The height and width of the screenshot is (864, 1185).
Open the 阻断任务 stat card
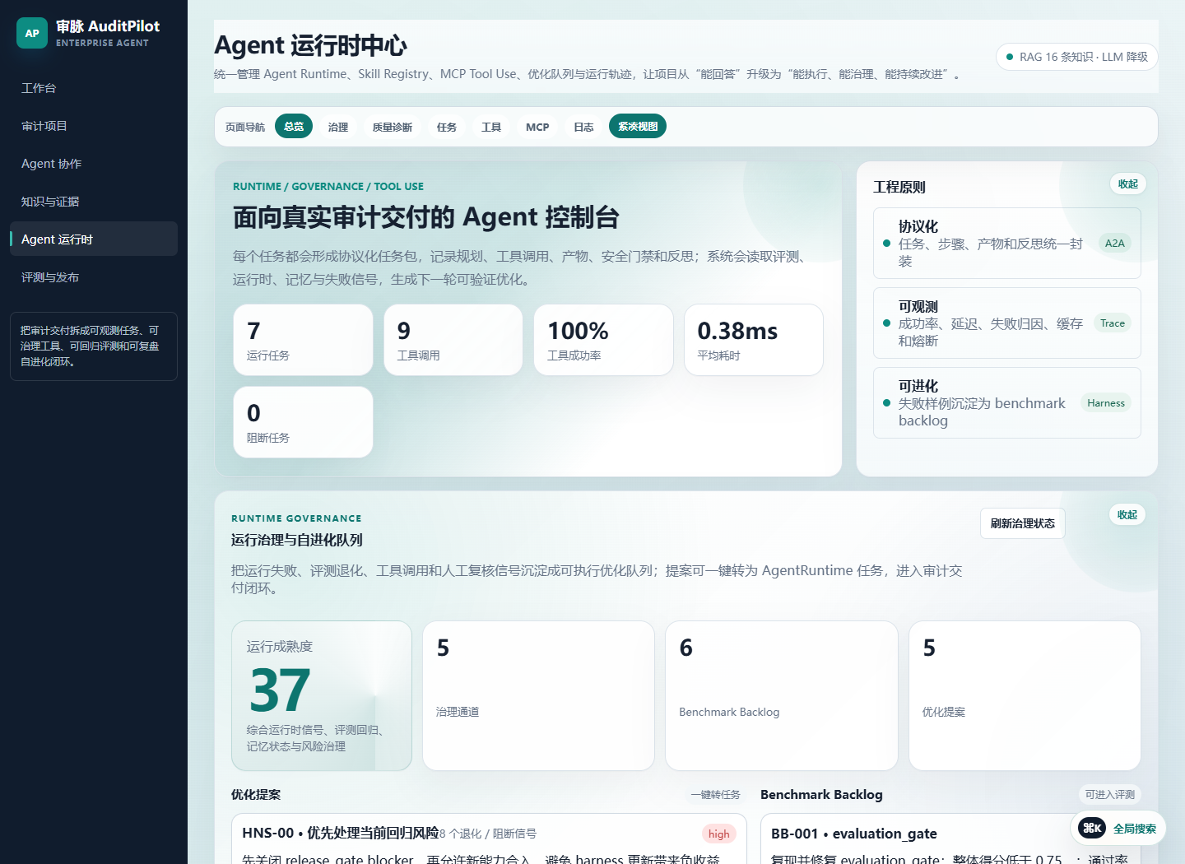(x=303, y=422)
